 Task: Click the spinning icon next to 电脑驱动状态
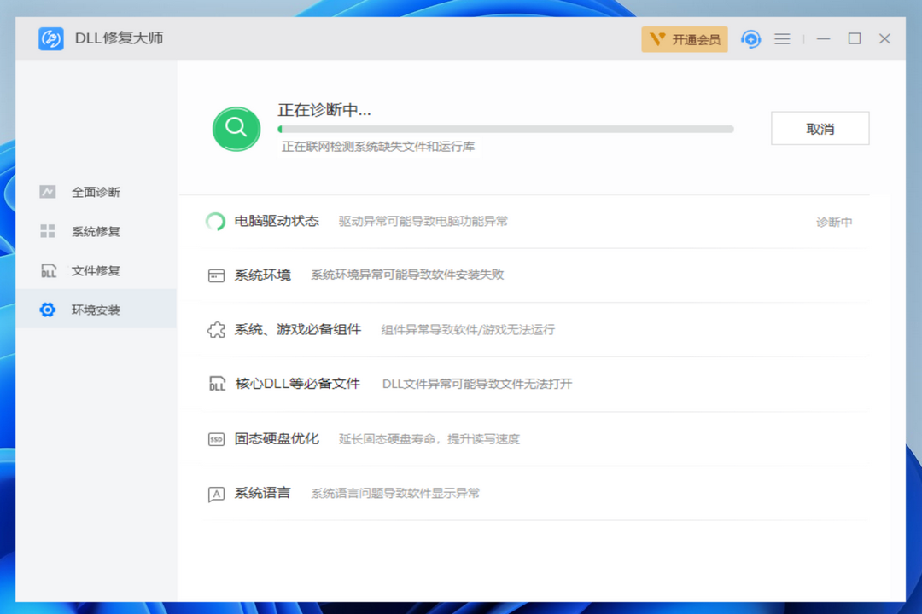coord(216,220)
